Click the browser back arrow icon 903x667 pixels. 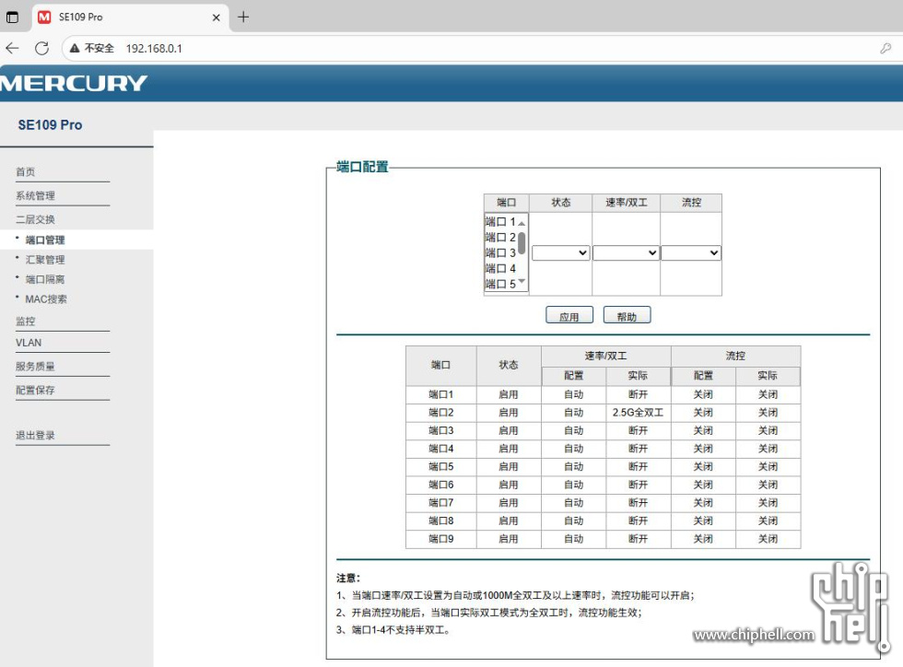[x=12, y=48]
